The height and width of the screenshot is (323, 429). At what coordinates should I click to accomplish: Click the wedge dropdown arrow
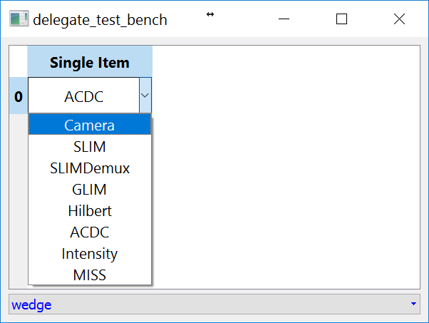point(414,304)
